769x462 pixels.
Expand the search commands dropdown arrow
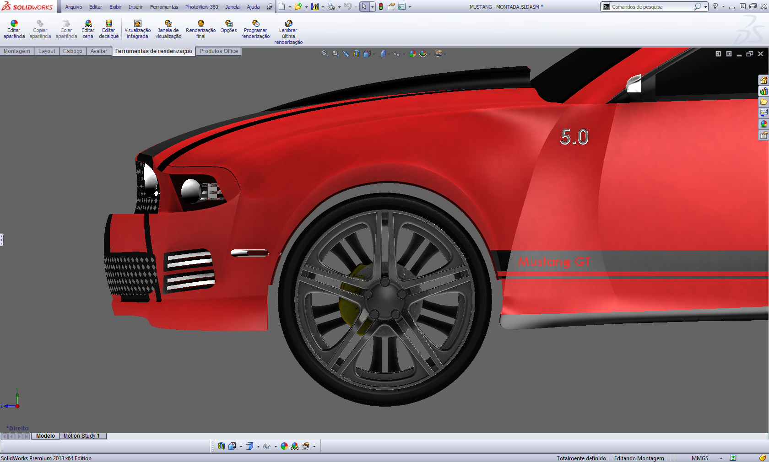tap(705, 7)
